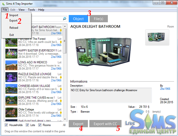Select the Olde Cottage thumbnail
Viewport: 178px width, 136px height.
tap(11, 113)
